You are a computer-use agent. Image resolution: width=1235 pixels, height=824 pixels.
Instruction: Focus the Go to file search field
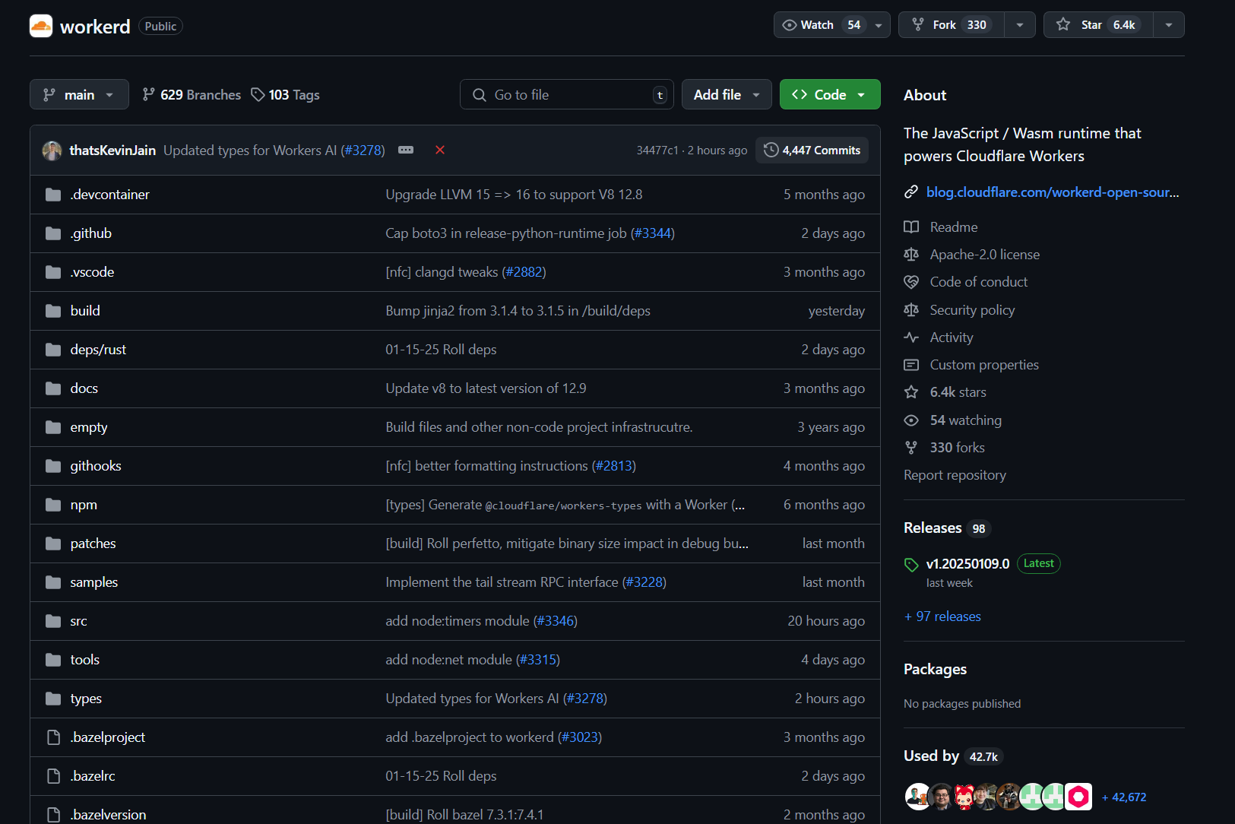click(x=567, y=94)
